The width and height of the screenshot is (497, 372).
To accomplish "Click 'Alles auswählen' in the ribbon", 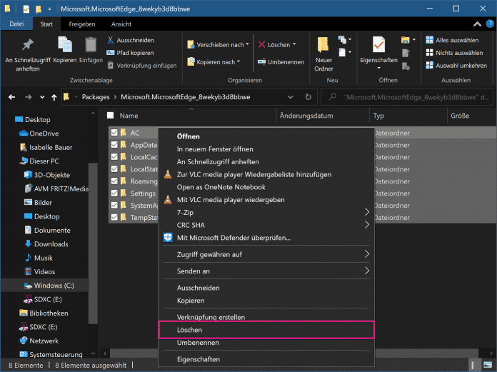I will pos(453,40).
